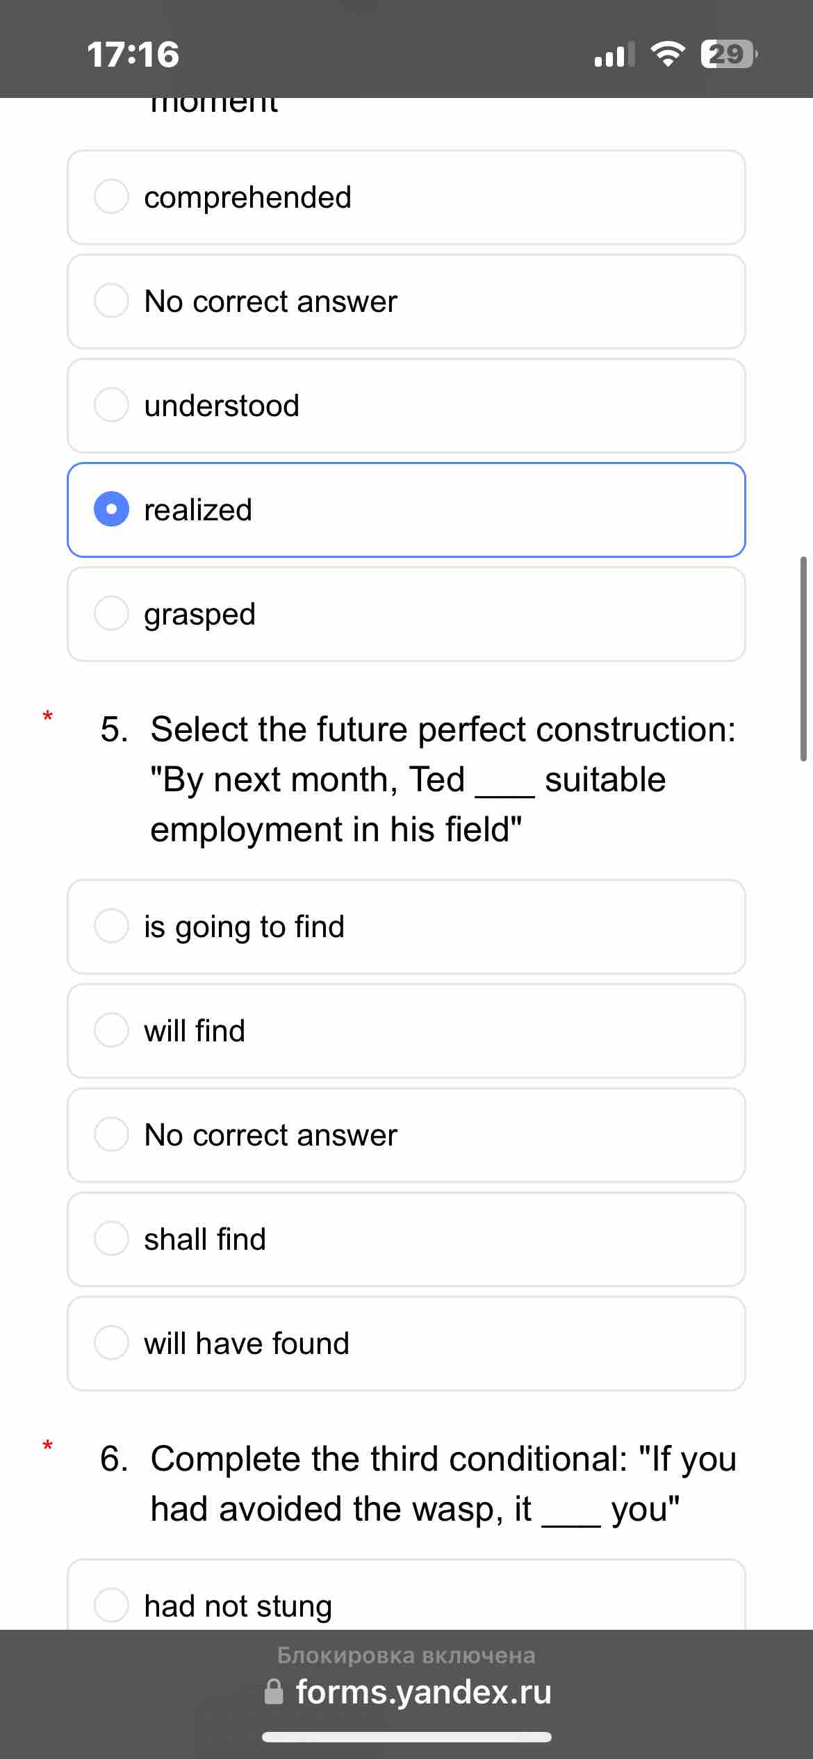Click the page scrollbar on the right edge
The image size is (813, 1759).
pos(803,659)
